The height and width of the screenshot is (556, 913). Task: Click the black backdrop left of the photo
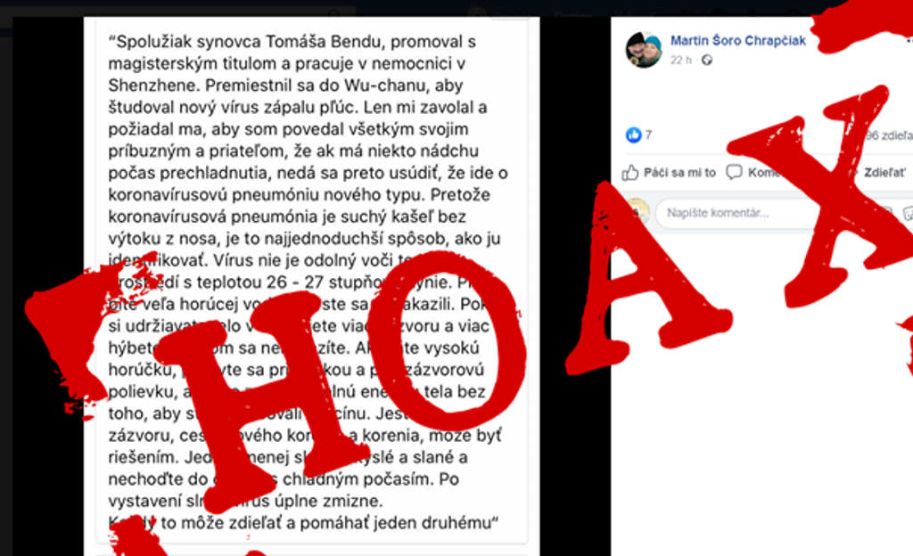48,285
